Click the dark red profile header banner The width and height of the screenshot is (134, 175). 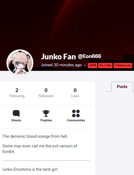(x=67, y=24)
